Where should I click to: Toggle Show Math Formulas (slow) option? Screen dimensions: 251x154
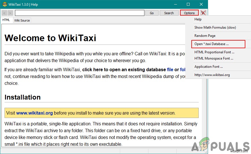point(215,28)
